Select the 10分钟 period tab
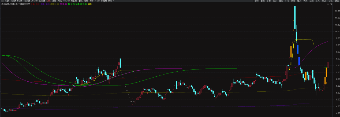 tap(66, 1)
